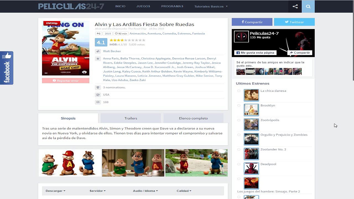Click the Facebook Compartir button above the sidebar
354x199 pixels.
252,22
